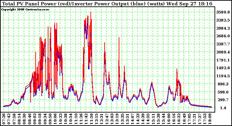This screenshot has height=126, width=232.
Task: Select the 18:09 time marker
Action: coord(210,119)
